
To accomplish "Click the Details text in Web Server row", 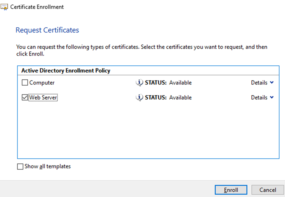I will point(259,98).
